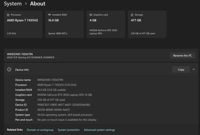Viewport: 200px width, 135px height.
Task: Click the Processor chip icon in card
Action: [x=8, y=15]
